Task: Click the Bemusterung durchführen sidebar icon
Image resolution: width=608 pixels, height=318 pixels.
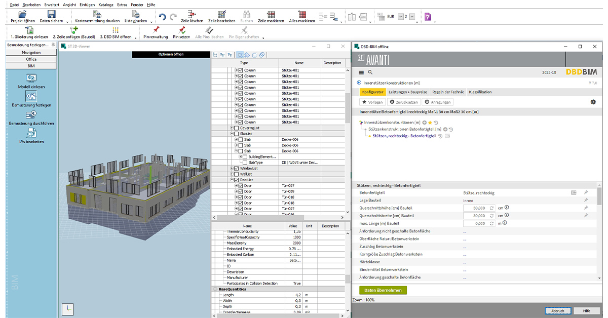Action: (31, 114)
